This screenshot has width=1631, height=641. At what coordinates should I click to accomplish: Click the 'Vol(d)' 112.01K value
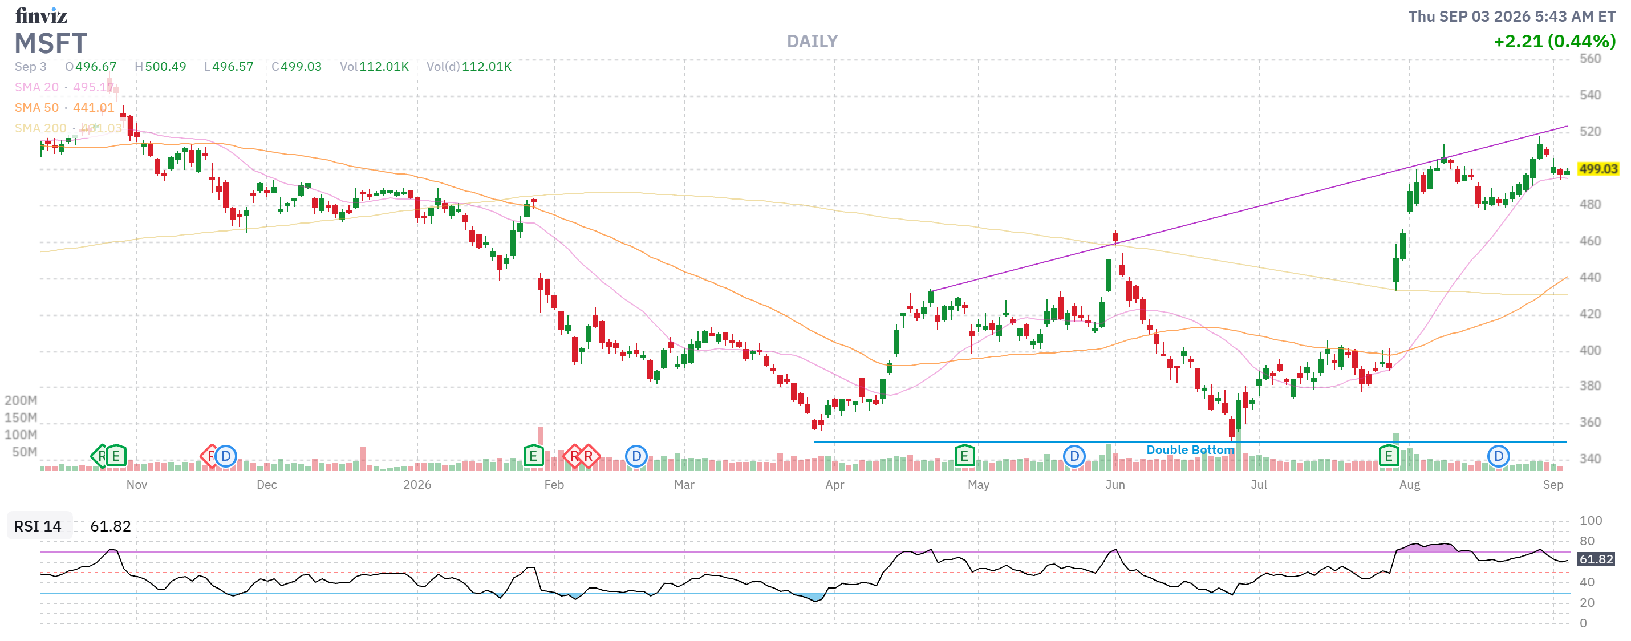click(486, 67)
